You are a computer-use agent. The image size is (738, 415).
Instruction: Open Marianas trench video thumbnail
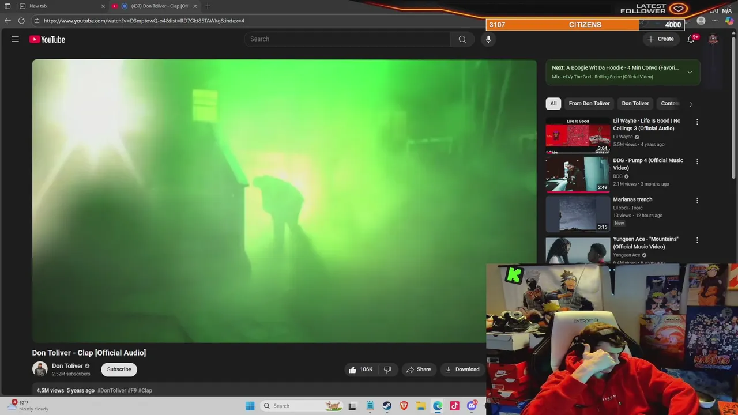[x=578, y=214]
